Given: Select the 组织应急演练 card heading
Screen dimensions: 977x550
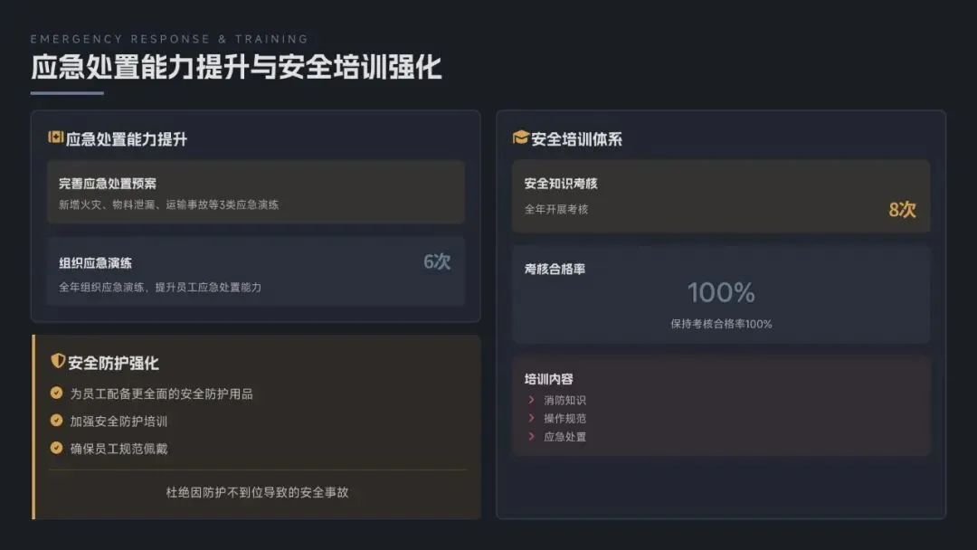Looking at the screenshot, I should click(x=95, y=262).
